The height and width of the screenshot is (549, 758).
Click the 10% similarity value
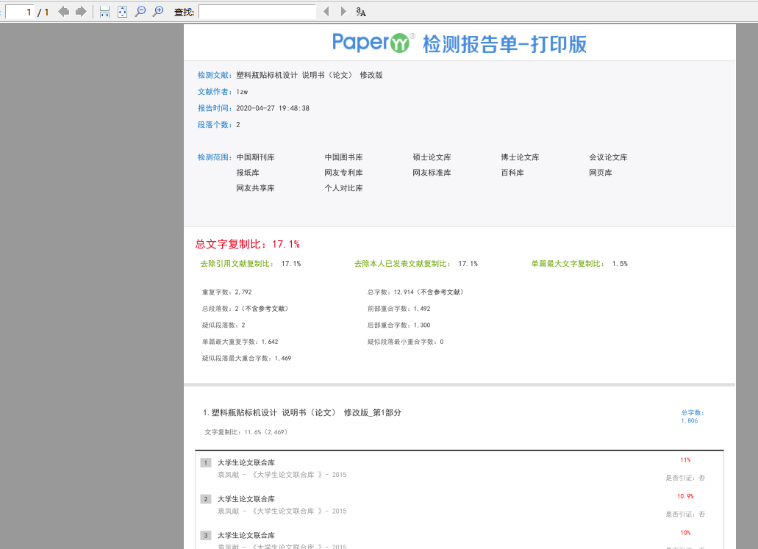[685, 533]
